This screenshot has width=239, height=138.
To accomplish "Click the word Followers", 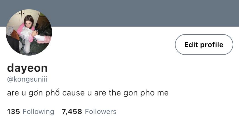I will [101, 112].
